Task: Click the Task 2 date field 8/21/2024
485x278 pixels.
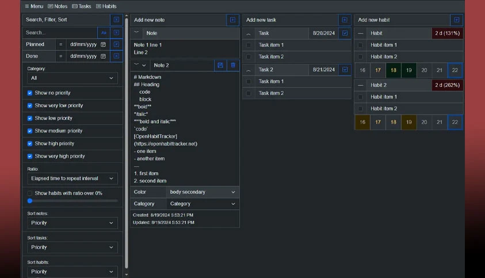Action: click(323, 70)
